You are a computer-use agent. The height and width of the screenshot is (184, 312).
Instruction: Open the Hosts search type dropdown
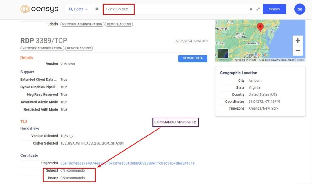click(78, 9)
